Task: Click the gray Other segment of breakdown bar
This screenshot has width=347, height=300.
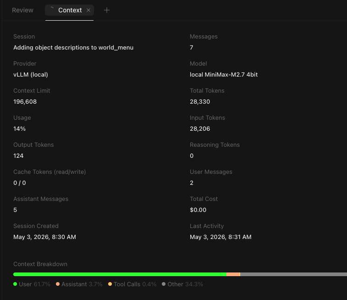Action: (x=294, y=274)
